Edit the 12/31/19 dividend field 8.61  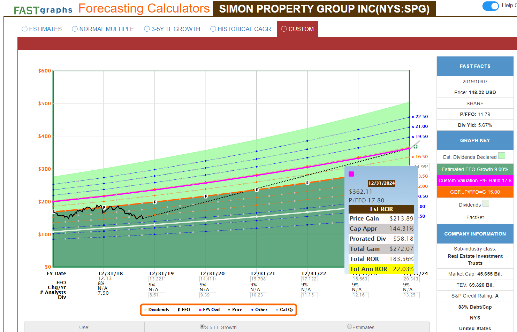[x=157, y=295]
